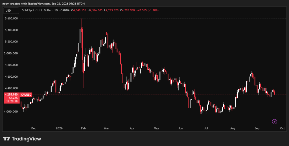Click the 4,000.000 price axis label
Screen dimensions: 289x146
coord(11,111)
